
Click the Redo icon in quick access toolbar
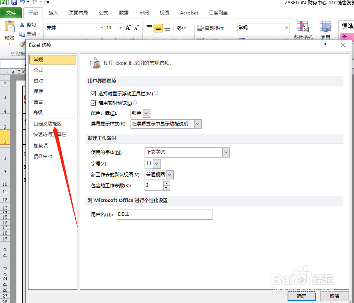(35, 2)
